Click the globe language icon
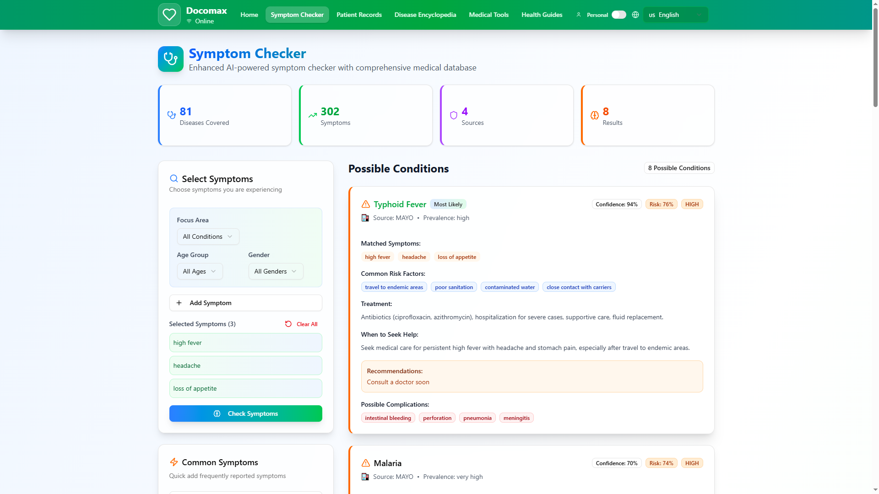The height and width of the screenshot is (494, 879). [x=635, y=15]
